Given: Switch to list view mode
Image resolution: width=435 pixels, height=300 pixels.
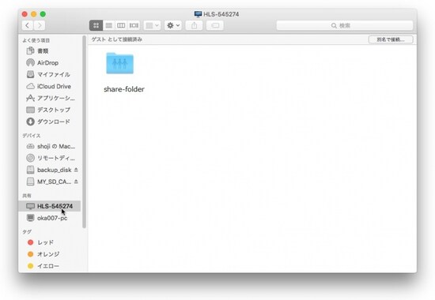Looking at the screenshot, I should 109,25.
